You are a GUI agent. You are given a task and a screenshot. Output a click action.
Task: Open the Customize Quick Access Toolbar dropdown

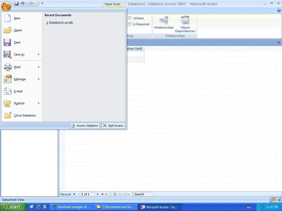pos(42,3)
